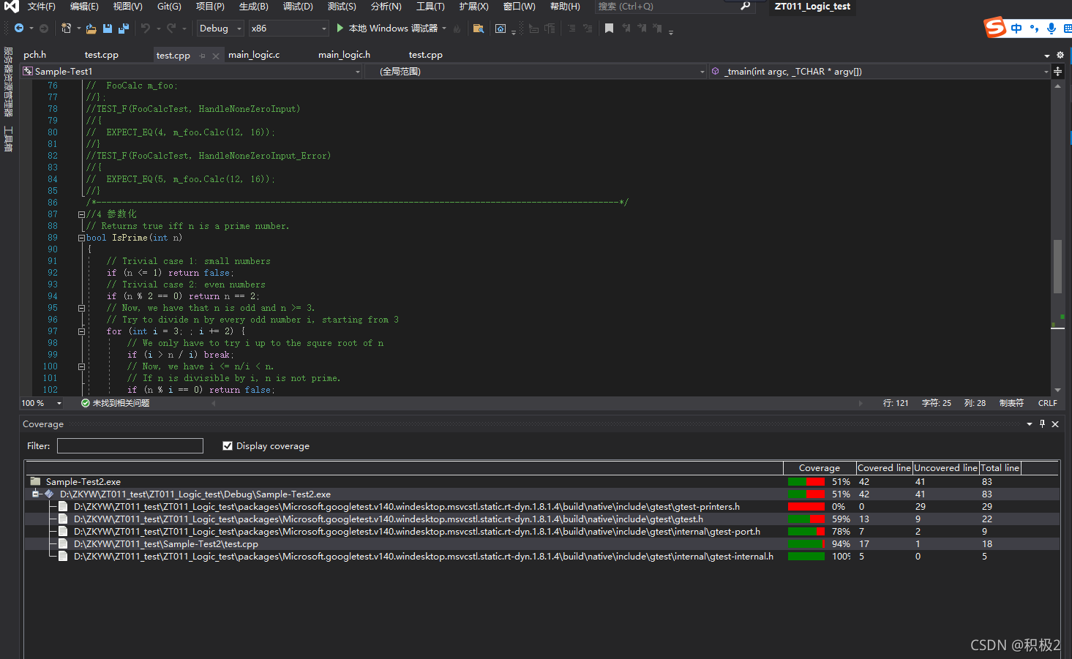
Task: Open the 扩展(X) menu
Action: click(473, 6)
